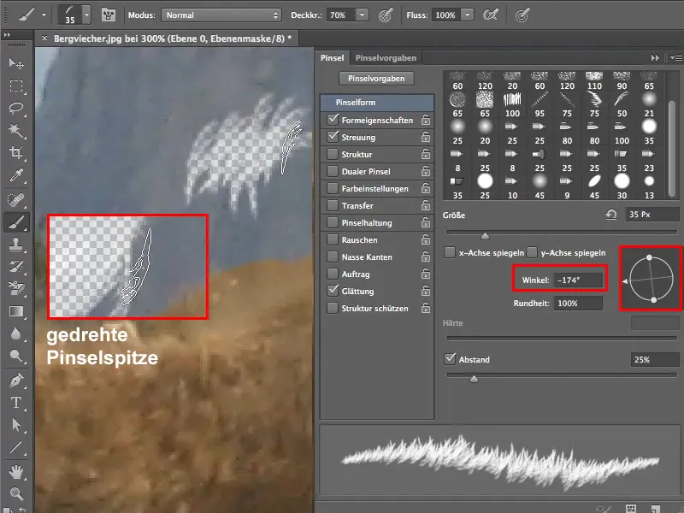Toggle lock icon for Streuung
684x513 pixels.
(426, 137)
